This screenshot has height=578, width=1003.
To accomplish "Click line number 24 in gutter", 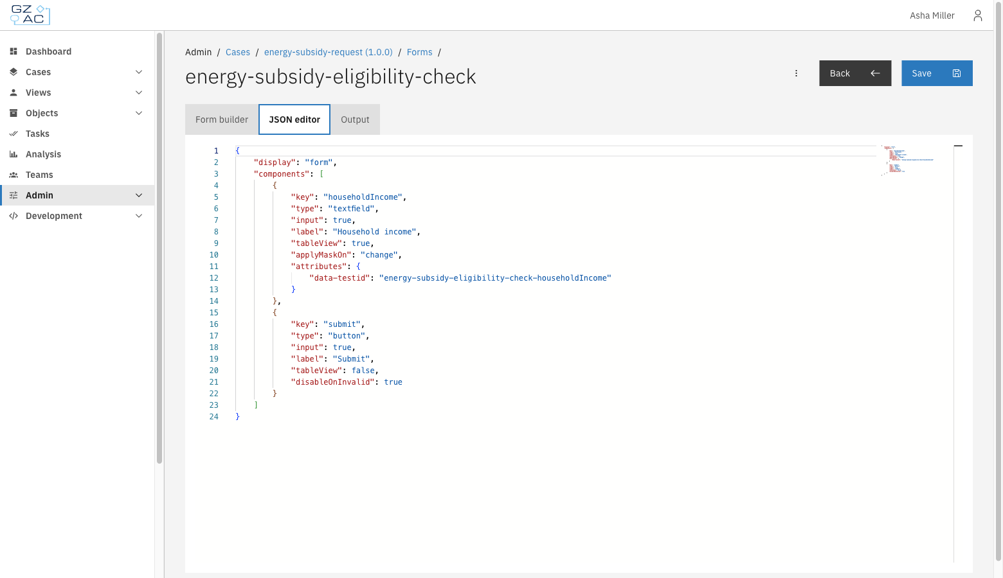I will point(213,417).
